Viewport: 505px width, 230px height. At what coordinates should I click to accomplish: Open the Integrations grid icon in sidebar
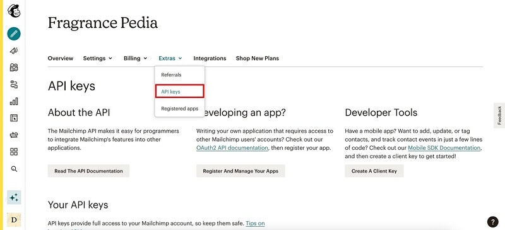pos(14,152)
